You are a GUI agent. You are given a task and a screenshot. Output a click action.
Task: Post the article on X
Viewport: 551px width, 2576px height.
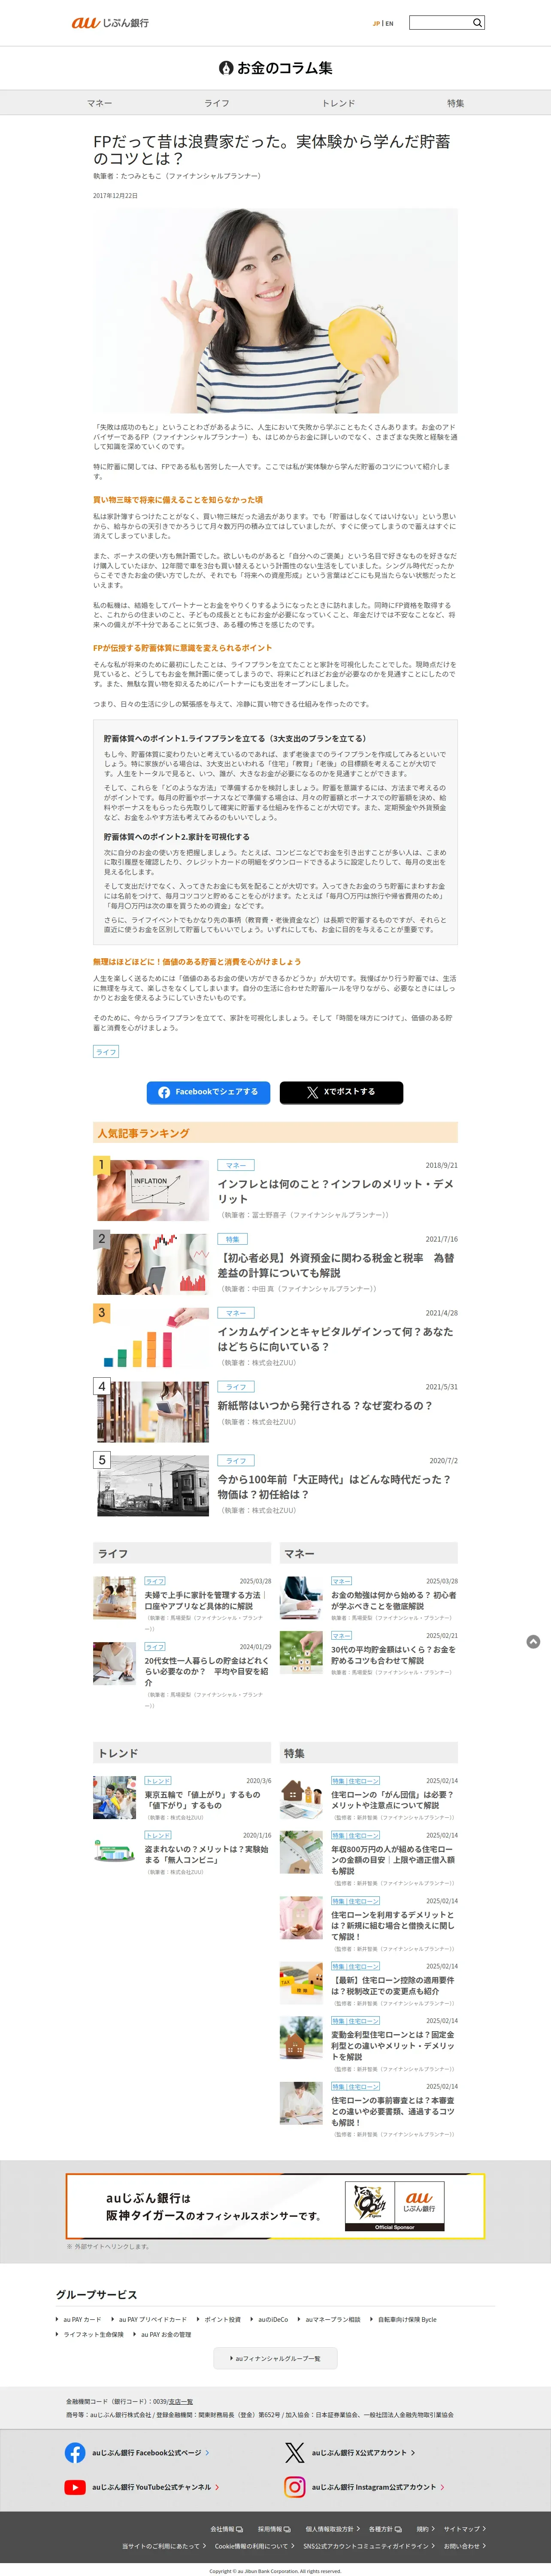341,1092
